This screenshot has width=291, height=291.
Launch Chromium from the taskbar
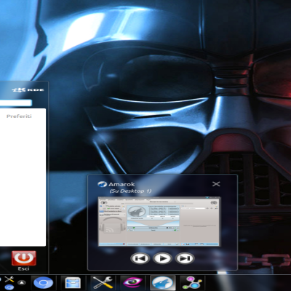(43, 283)
